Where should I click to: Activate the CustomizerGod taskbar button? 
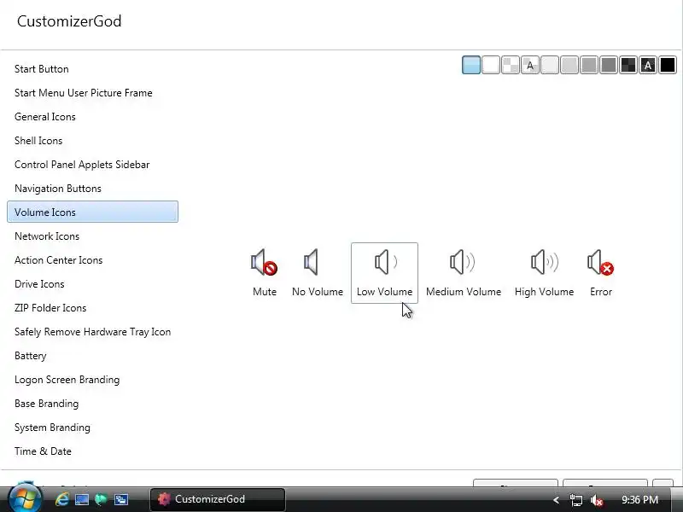point(218,499)
